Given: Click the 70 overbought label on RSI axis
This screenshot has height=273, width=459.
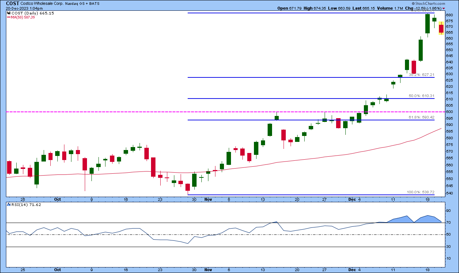Looking at the screenshot, I should 449,223.
